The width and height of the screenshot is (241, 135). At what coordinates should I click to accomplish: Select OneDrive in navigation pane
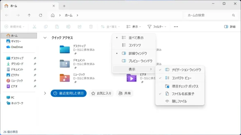pyautogui.click(x=14, y=47)
